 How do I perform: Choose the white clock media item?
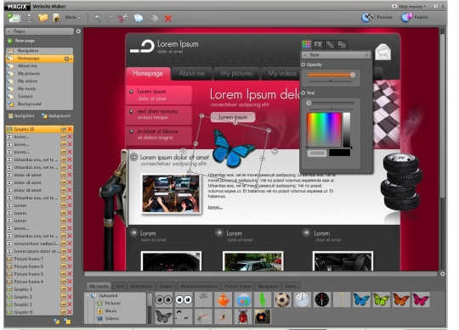(302, 299)
